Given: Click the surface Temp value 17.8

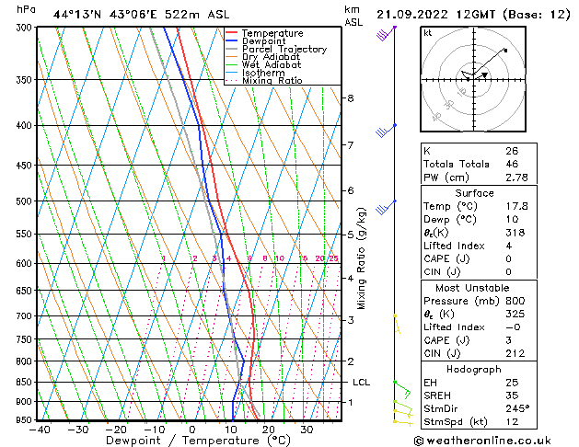Looking at the screenshot, I should point(516,206).
